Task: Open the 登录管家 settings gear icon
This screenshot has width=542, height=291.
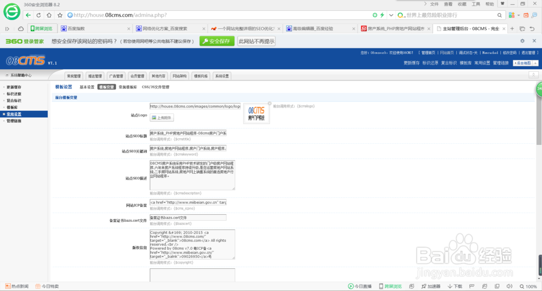Action: click(x=522, y=41)
